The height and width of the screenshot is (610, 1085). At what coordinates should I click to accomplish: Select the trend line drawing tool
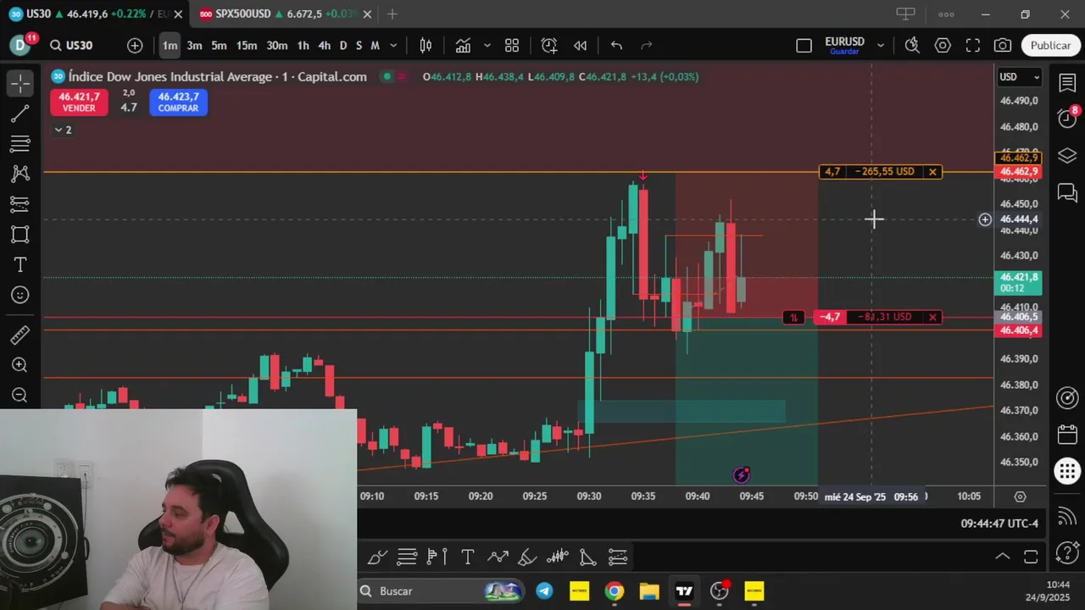[20, 114]
